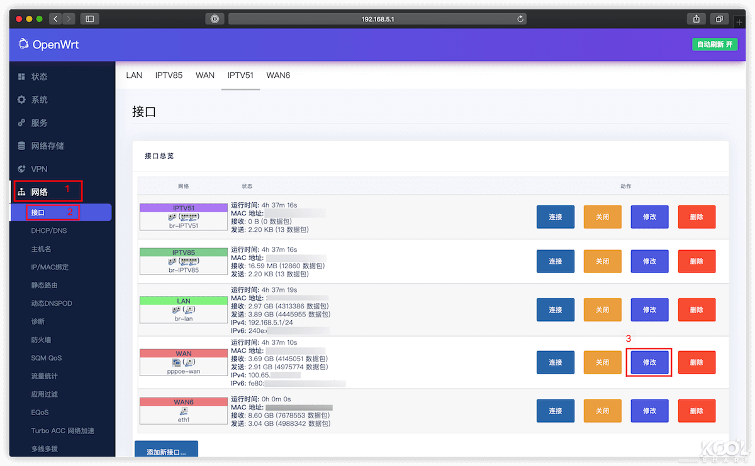Open the VPN sidebar section
The image size is (755, 466).
tap(38, 169)
